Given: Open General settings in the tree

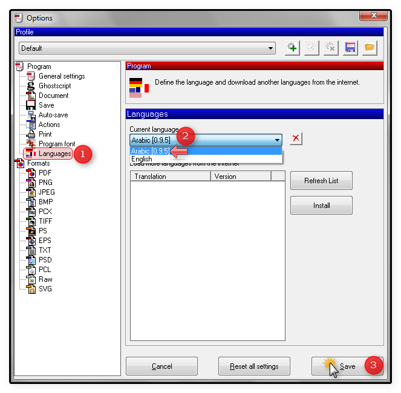Looking at the screenshot, I should (61, 76).
